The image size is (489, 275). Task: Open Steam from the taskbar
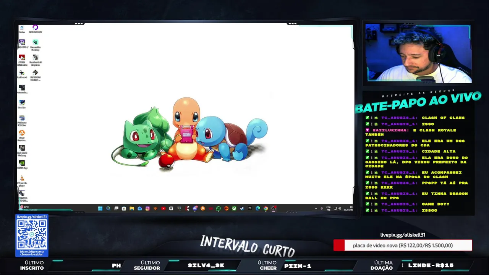click(x=242, y=209)
